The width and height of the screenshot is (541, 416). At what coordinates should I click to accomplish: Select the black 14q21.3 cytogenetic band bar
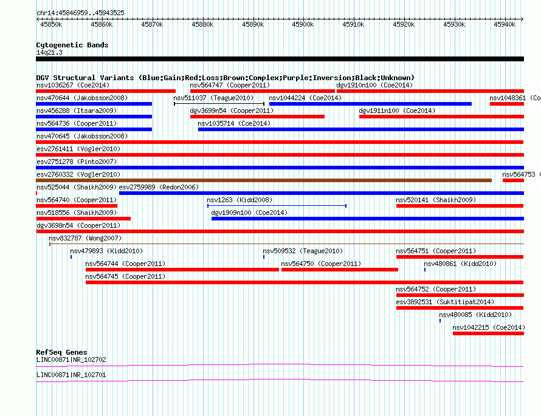coord(280,59)
